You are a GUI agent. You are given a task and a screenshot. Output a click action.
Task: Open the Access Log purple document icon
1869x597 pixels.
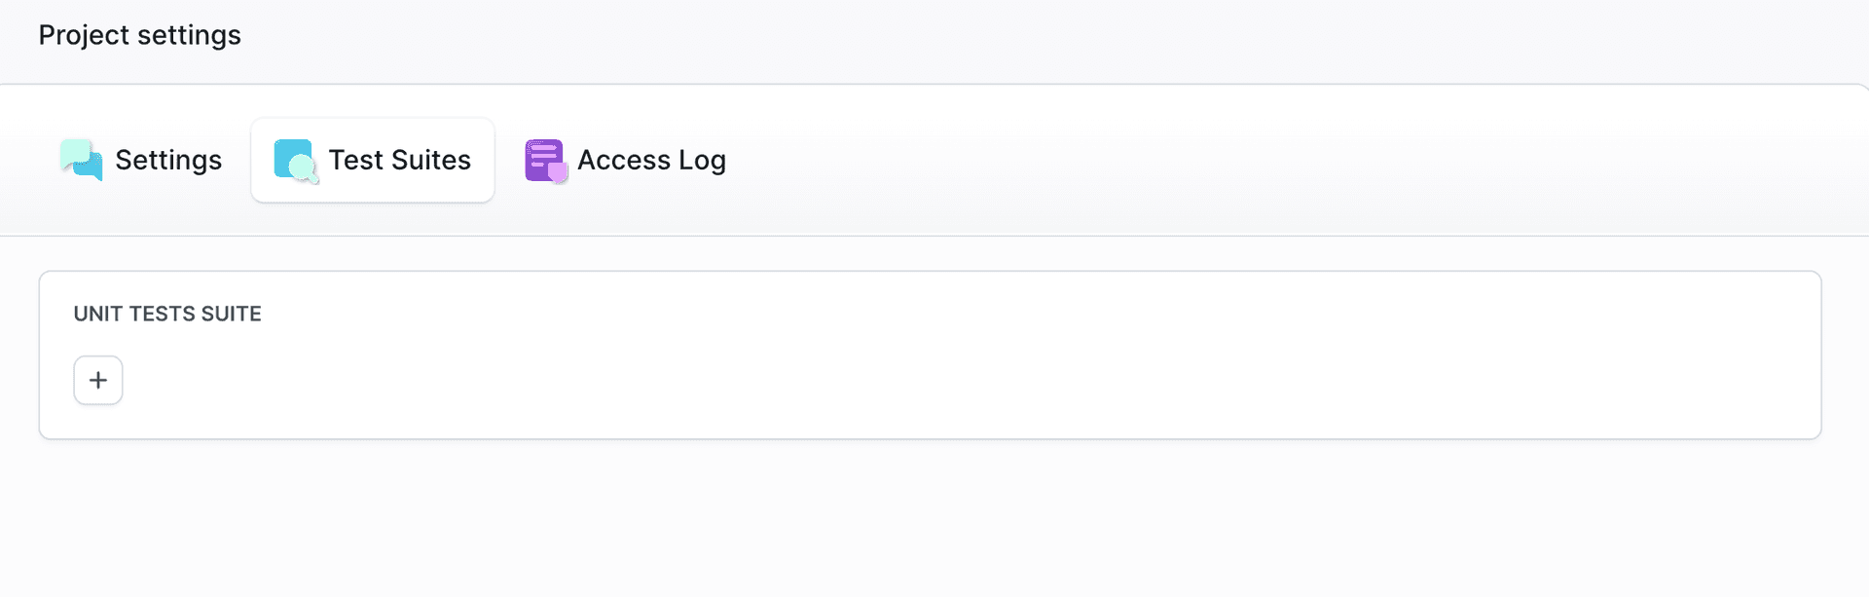[545, 160]
